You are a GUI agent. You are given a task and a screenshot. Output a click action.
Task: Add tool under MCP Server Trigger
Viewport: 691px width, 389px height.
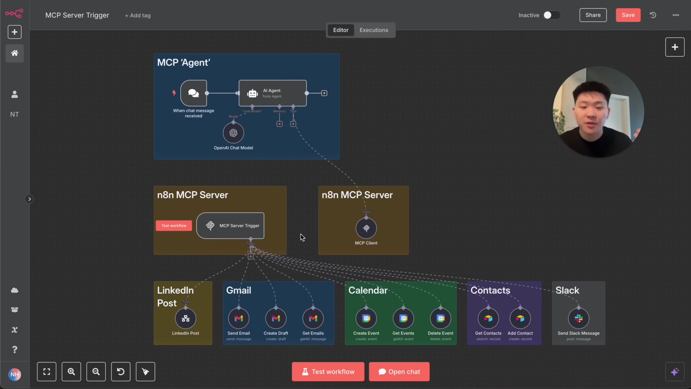(251, 257)
